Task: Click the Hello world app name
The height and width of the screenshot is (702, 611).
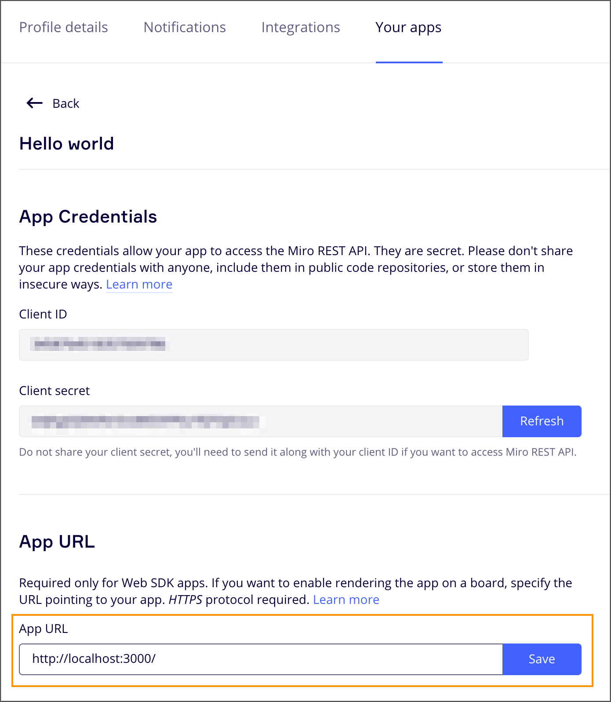Action: 66,143
